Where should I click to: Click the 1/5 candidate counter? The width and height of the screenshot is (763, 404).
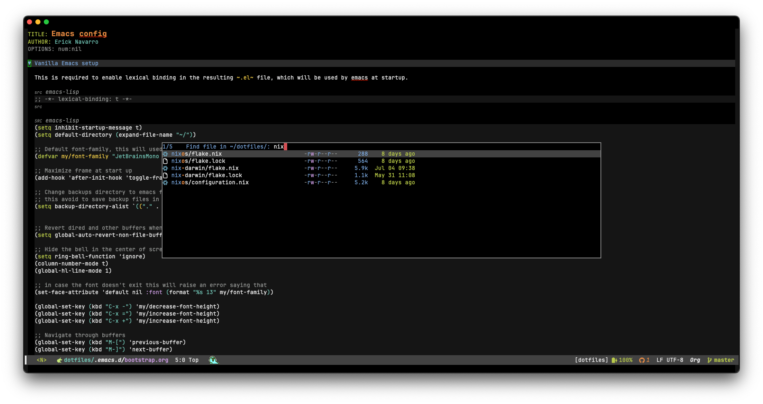click(x=168, y=147)
